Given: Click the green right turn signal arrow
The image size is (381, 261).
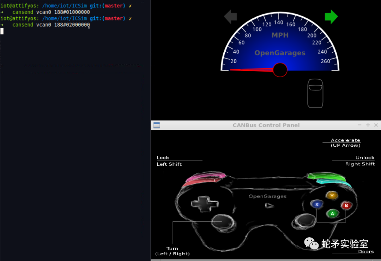Looking at the screenshot, I should tap(331, 17).
